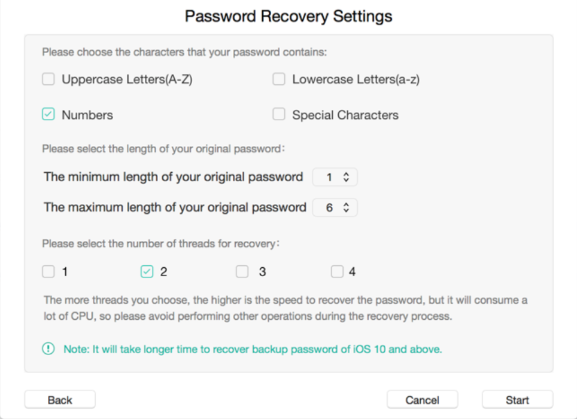This screenshot has width=577, height=419.
Task: Deselect the 2 threads checkbox
Action: coord(147,272)
